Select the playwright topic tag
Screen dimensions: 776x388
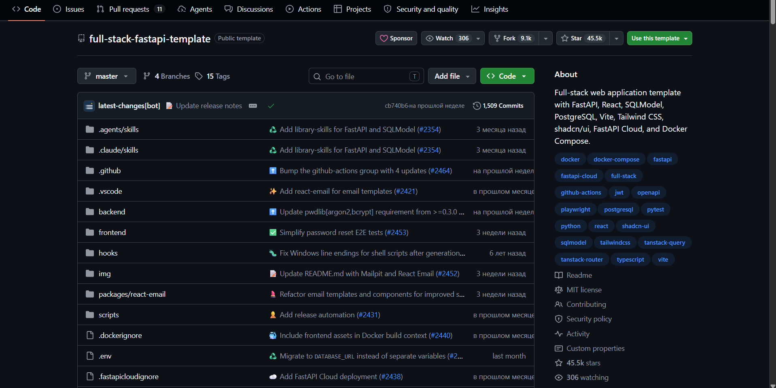pyautogui.click(x=575, y=210)
